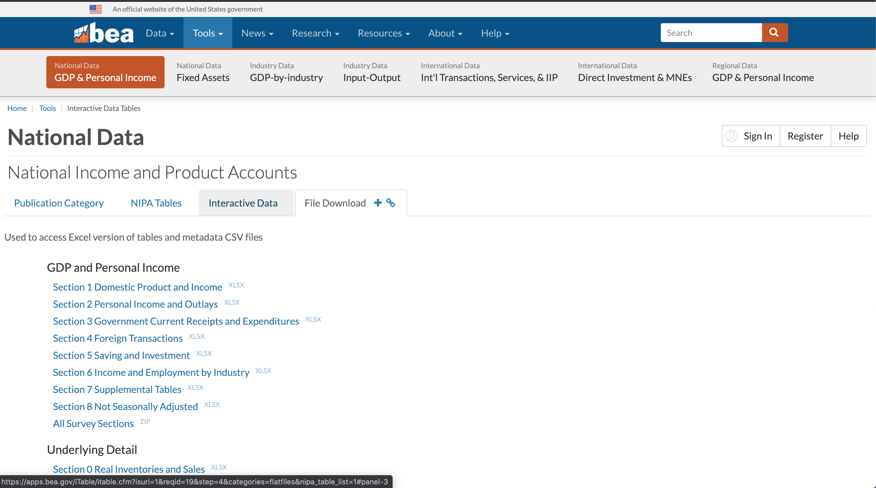The height and width of the screenshot is (488, 876).
Task: Open Section 4 Foreign Transactions link
Action: (118, 338)
